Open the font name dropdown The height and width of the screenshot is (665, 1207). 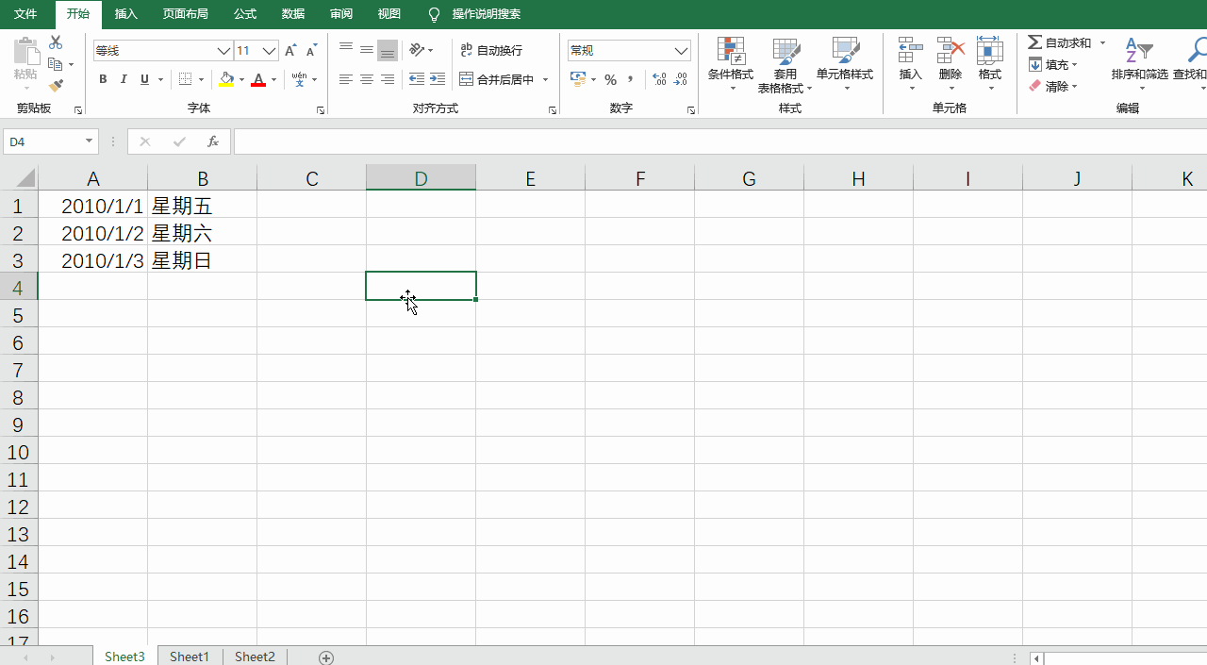(223, 50)
